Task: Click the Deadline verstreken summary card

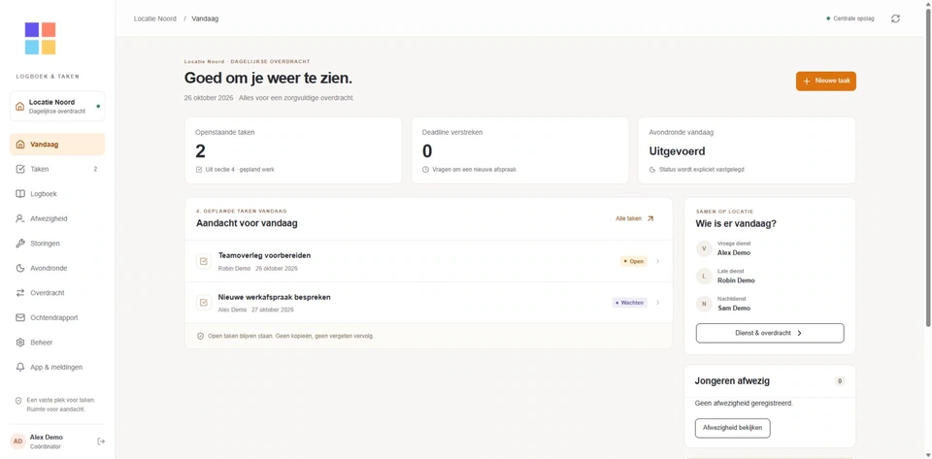Action: tap(519, 150)
